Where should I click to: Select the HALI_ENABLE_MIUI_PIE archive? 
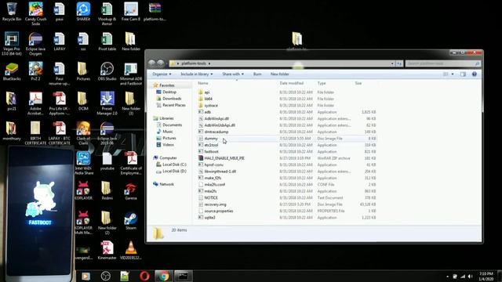click(x=287, y=158)
